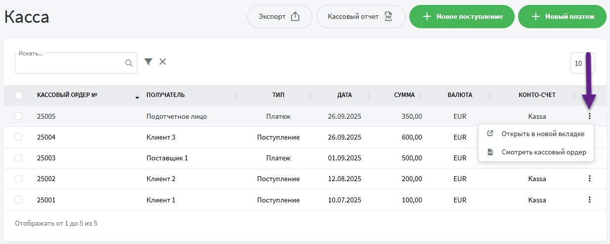Select the checkbox for order 25003
This screenshot has height=244, width=610.
(19, 158)
